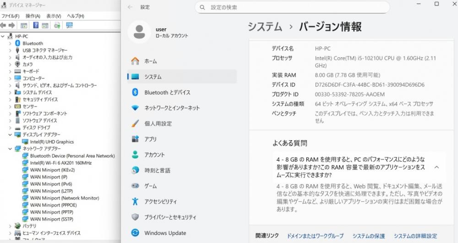Viewport: 458px width, 243px height.
Task: Collapse the ネットワーク アダプター tree node
Action: coord(10,149)
